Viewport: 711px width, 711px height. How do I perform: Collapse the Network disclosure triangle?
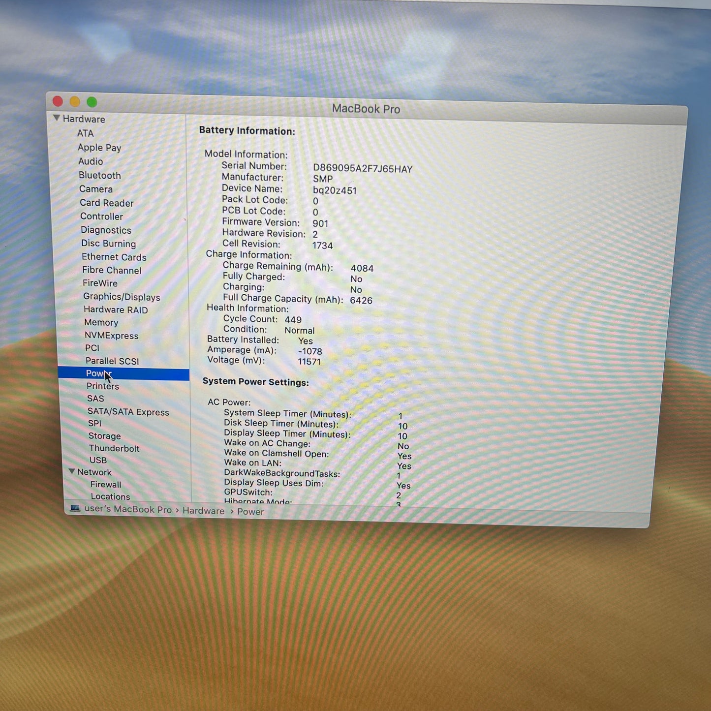click(72, 471)
